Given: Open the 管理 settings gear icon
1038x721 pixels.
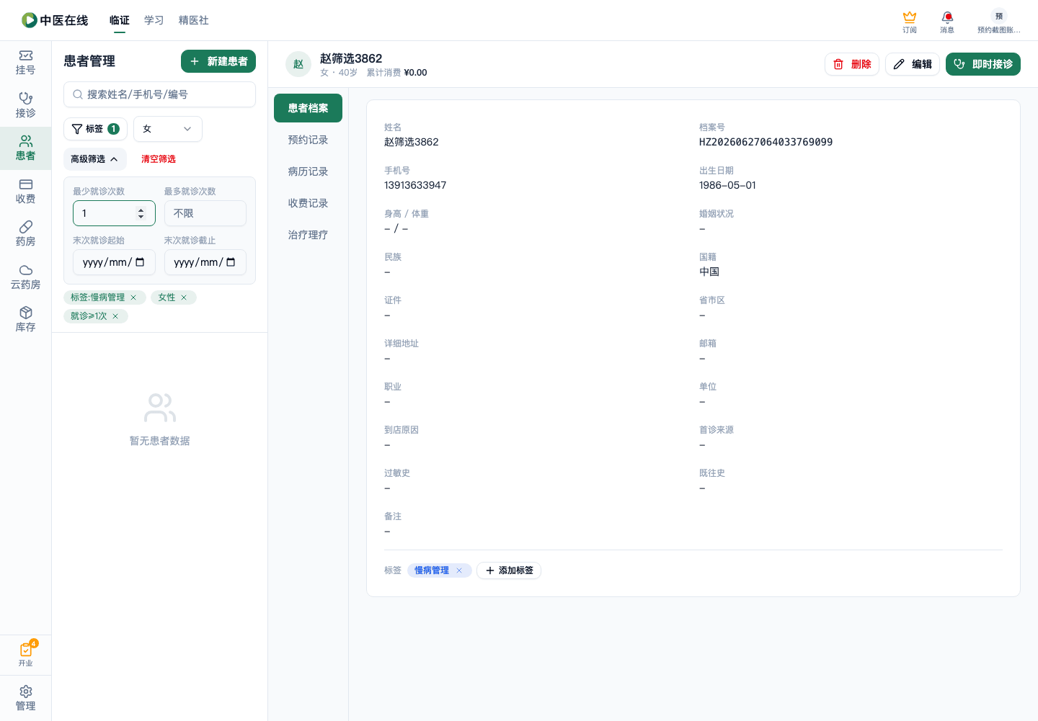Looking at the screenshot, I should point(25,698).
